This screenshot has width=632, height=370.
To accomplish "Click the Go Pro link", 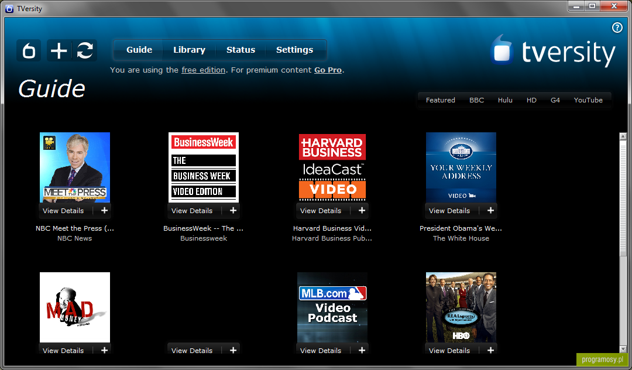I will 328,70.
